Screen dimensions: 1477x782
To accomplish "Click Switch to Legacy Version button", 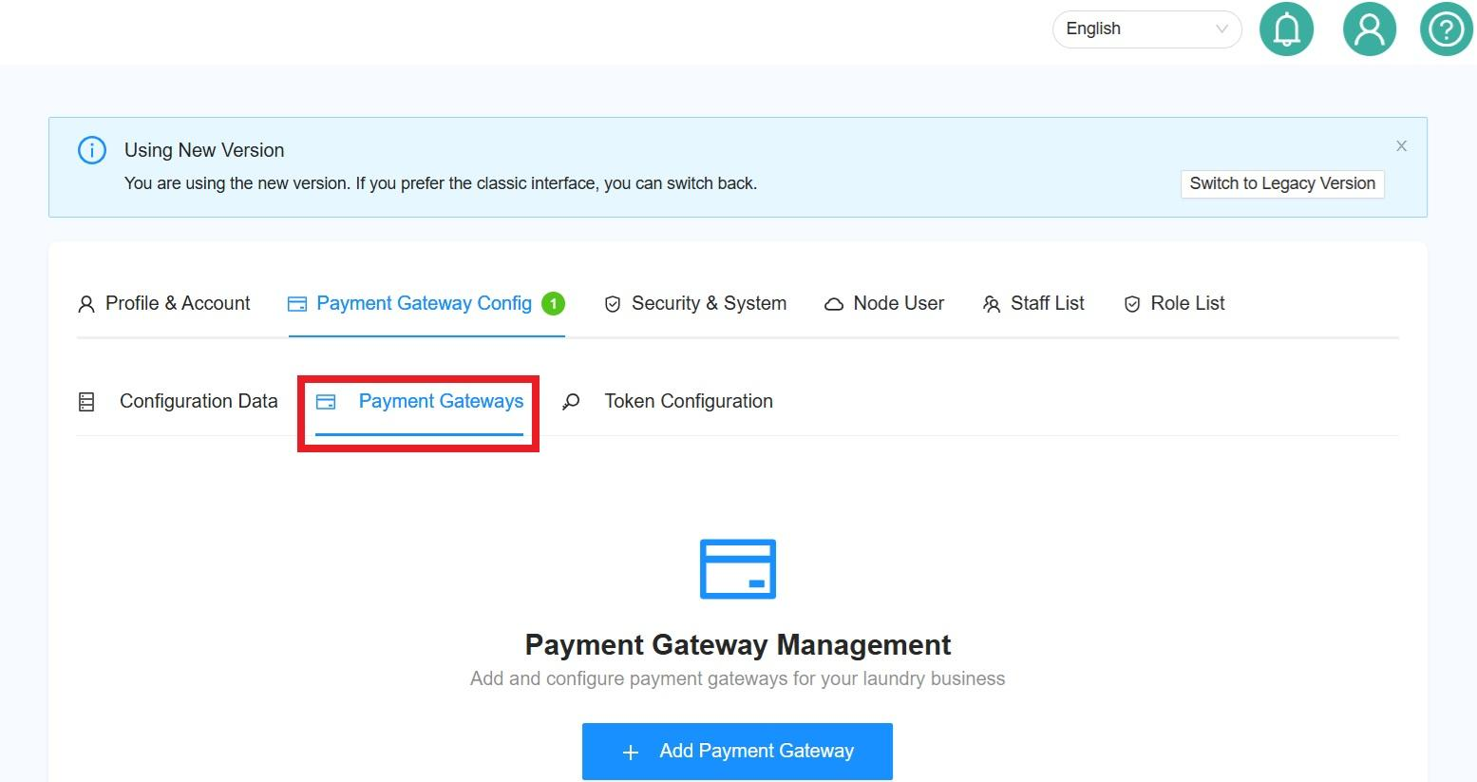I will coord(1282,183).
